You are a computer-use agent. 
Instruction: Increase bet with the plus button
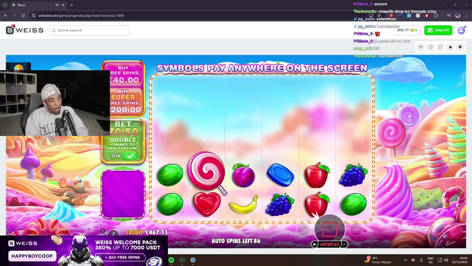coord(356,230)
